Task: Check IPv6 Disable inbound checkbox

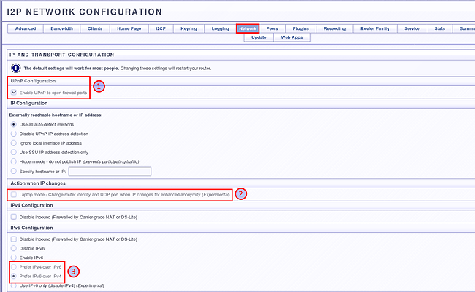Action: coord(14,239)
